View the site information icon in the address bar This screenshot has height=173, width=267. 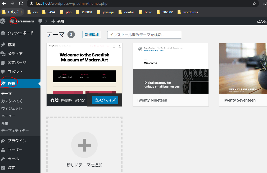click(31, 4)
